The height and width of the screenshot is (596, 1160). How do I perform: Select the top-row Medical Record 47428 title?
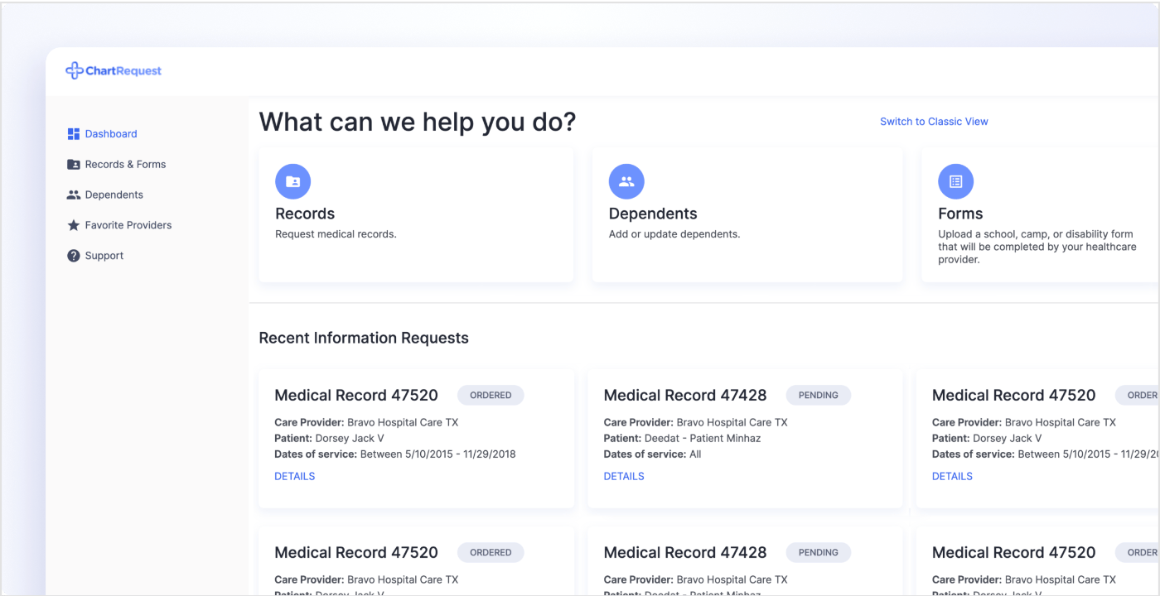pyautogui.click(x=685, y=396)
